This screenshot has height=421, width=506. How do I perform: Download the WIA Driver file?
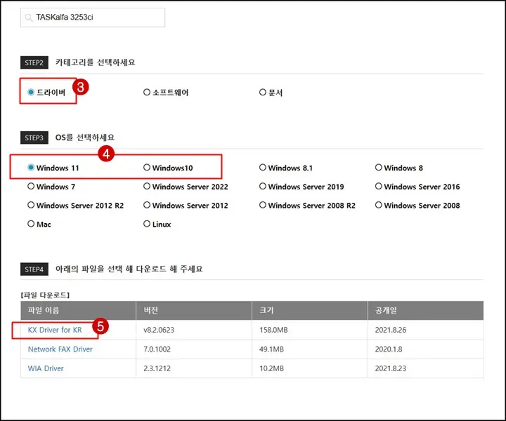(46, 368)
